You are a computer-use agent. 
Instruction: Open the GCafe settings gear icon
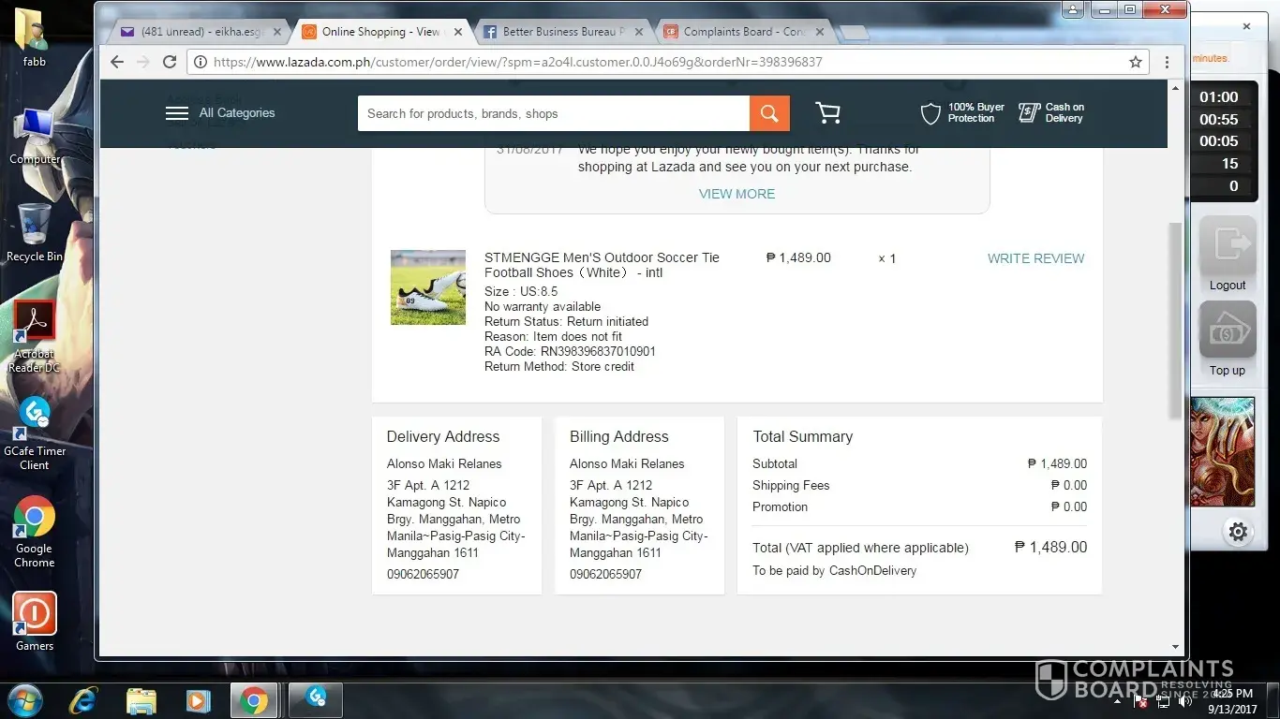[1238, 532]
